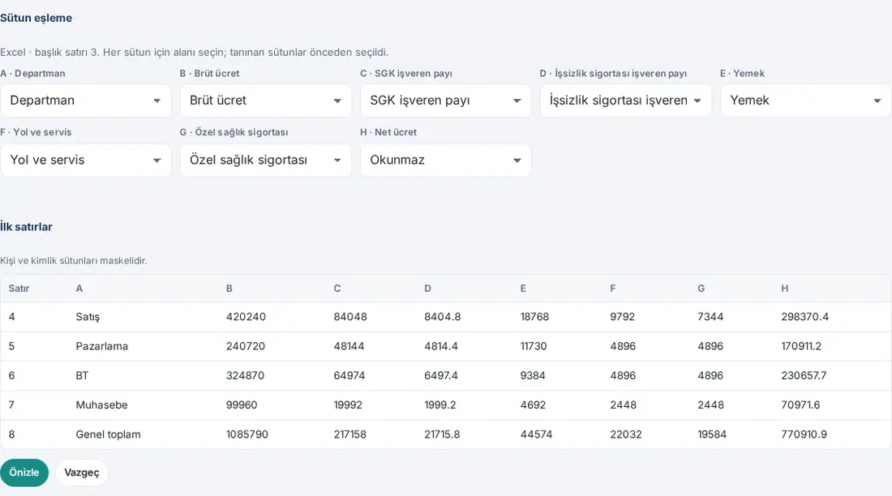The height and width of the screenshot is (496, 892).
Task: Click the value 64974
Action: [350, 376]
